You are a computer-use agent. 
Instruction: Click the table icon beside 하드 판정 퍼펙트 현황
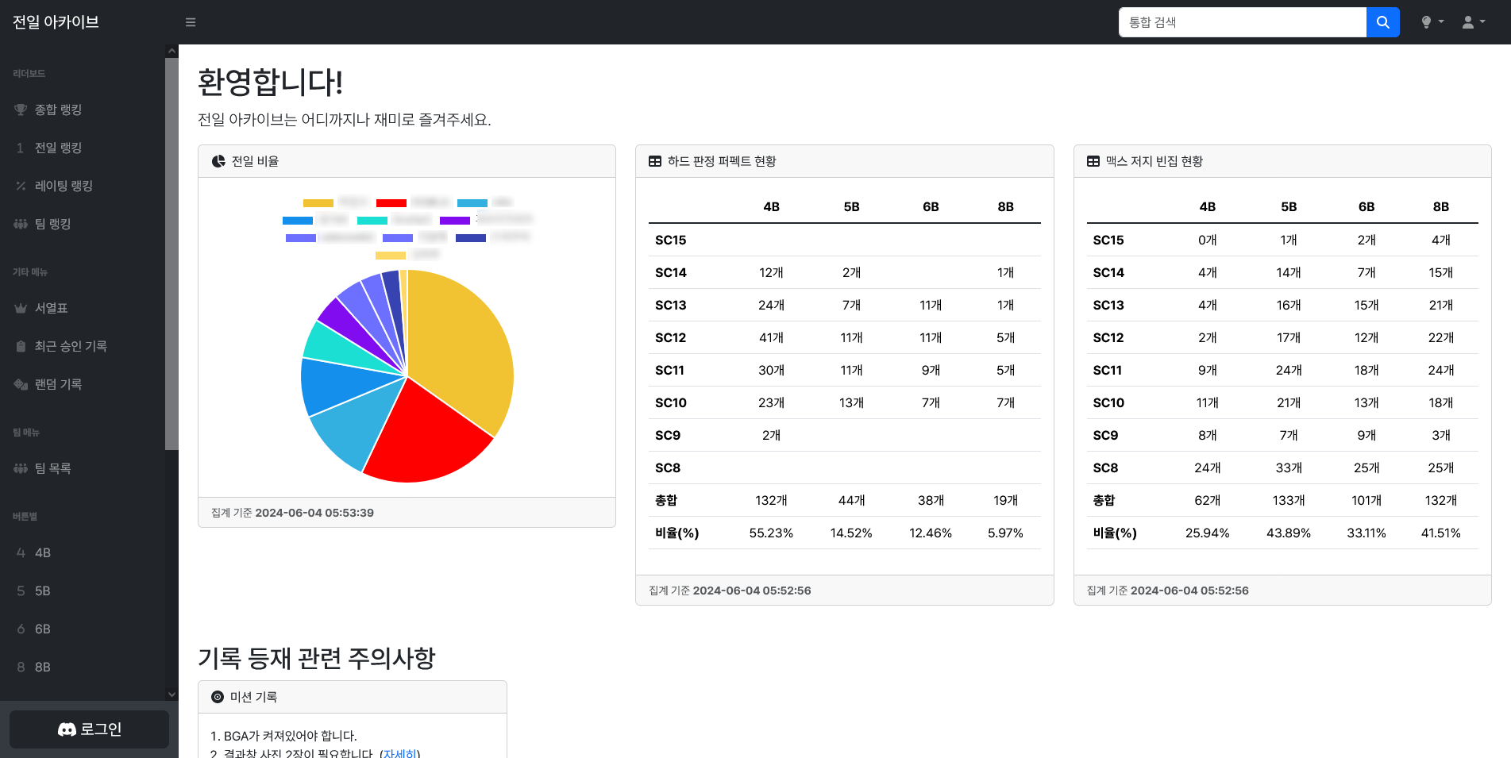(x=655, y=161)
